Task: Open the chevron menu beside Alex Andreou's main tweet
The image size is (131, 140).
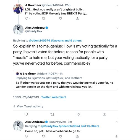Action: coord(117,28)
